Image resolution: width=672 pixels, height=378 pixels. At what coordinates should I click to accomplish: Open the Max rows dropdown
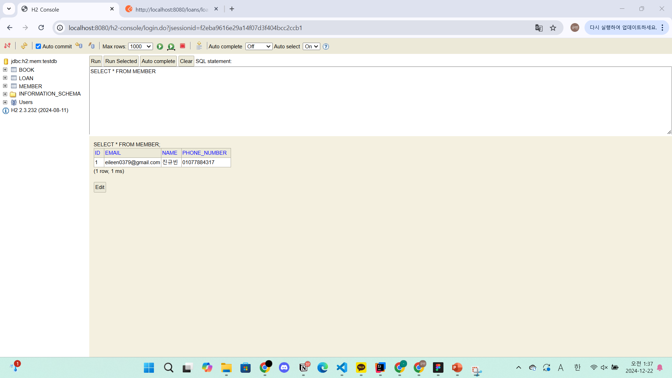tap(140, 46)
